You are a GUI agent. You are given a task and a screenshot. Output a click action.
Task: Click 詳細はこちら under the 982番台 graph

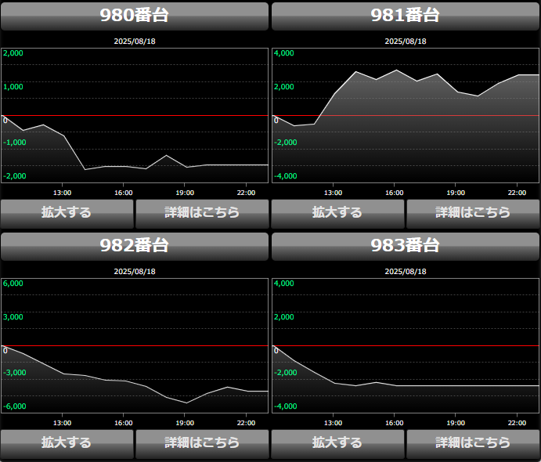point(202,444)
